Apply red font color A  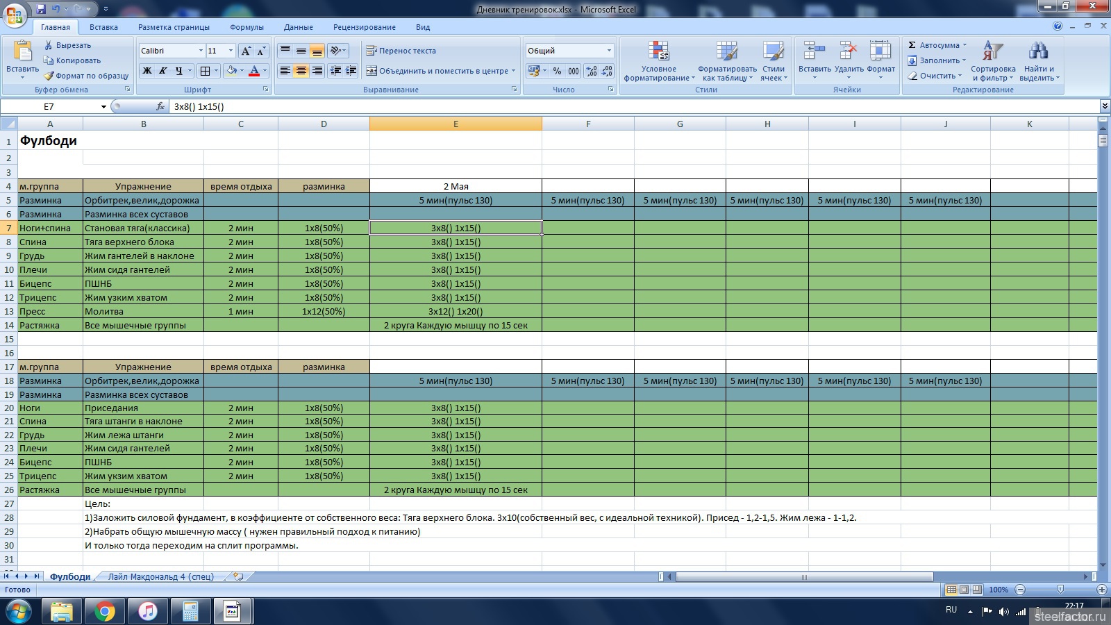point(254,71)
